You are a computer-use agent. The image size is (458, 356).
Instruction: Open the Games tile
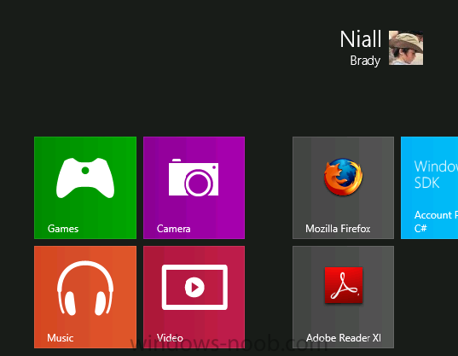(x=85, y=188)
